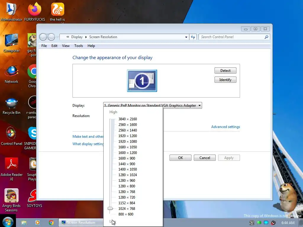
Task: Select 800 × 600 resolution
Action: click(126, 214)
